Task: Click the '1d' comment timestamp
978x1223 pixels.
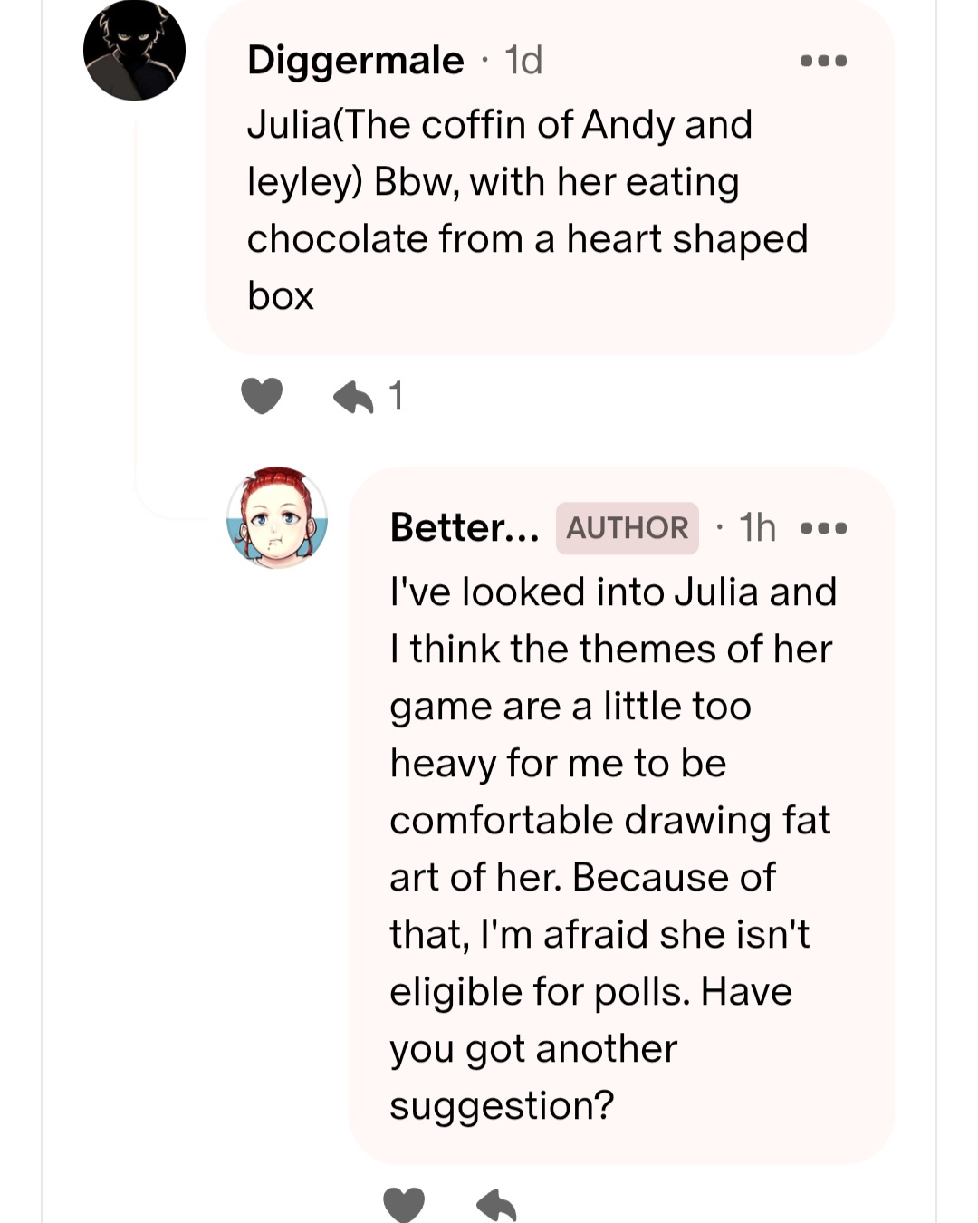Action: tap(524, 61)
